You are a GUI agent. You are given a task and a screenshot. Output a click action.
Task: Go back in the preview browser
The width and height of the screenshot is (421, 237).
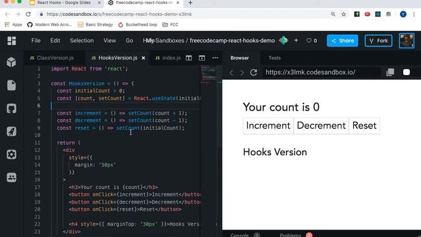click(x=231, y=72)
